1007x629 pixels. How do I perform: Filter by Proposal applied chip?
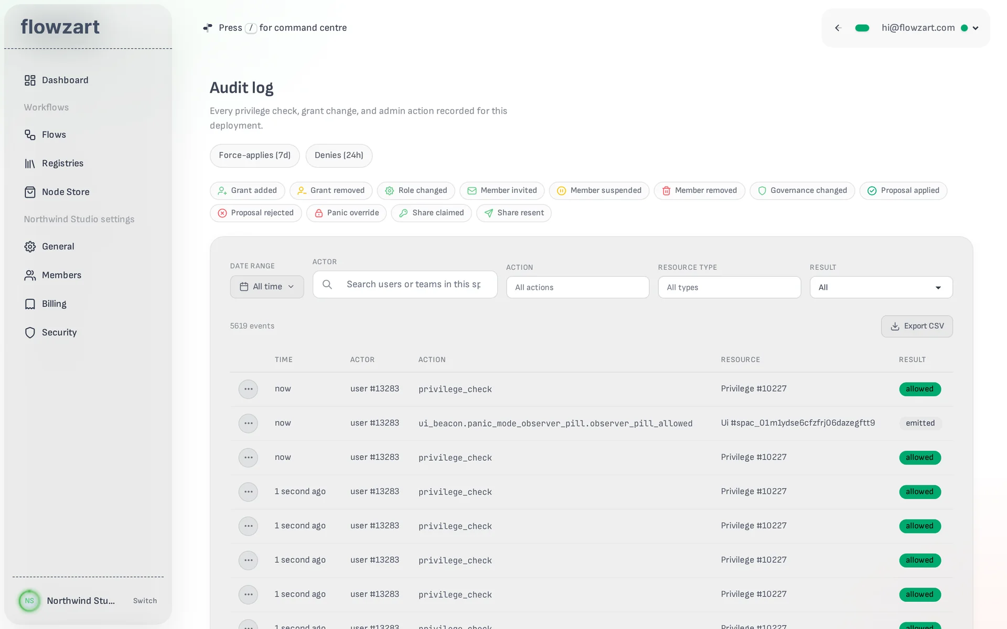point(903,191)
